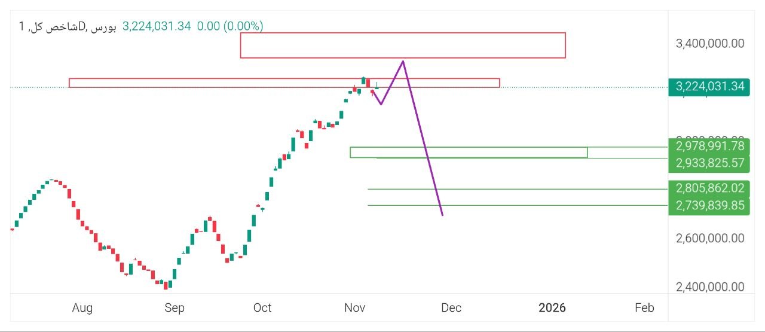Viewport: 765px width, 332px height.
Task: Click the 3,224,031.34 value in chart legend
Action: (157, 26)
